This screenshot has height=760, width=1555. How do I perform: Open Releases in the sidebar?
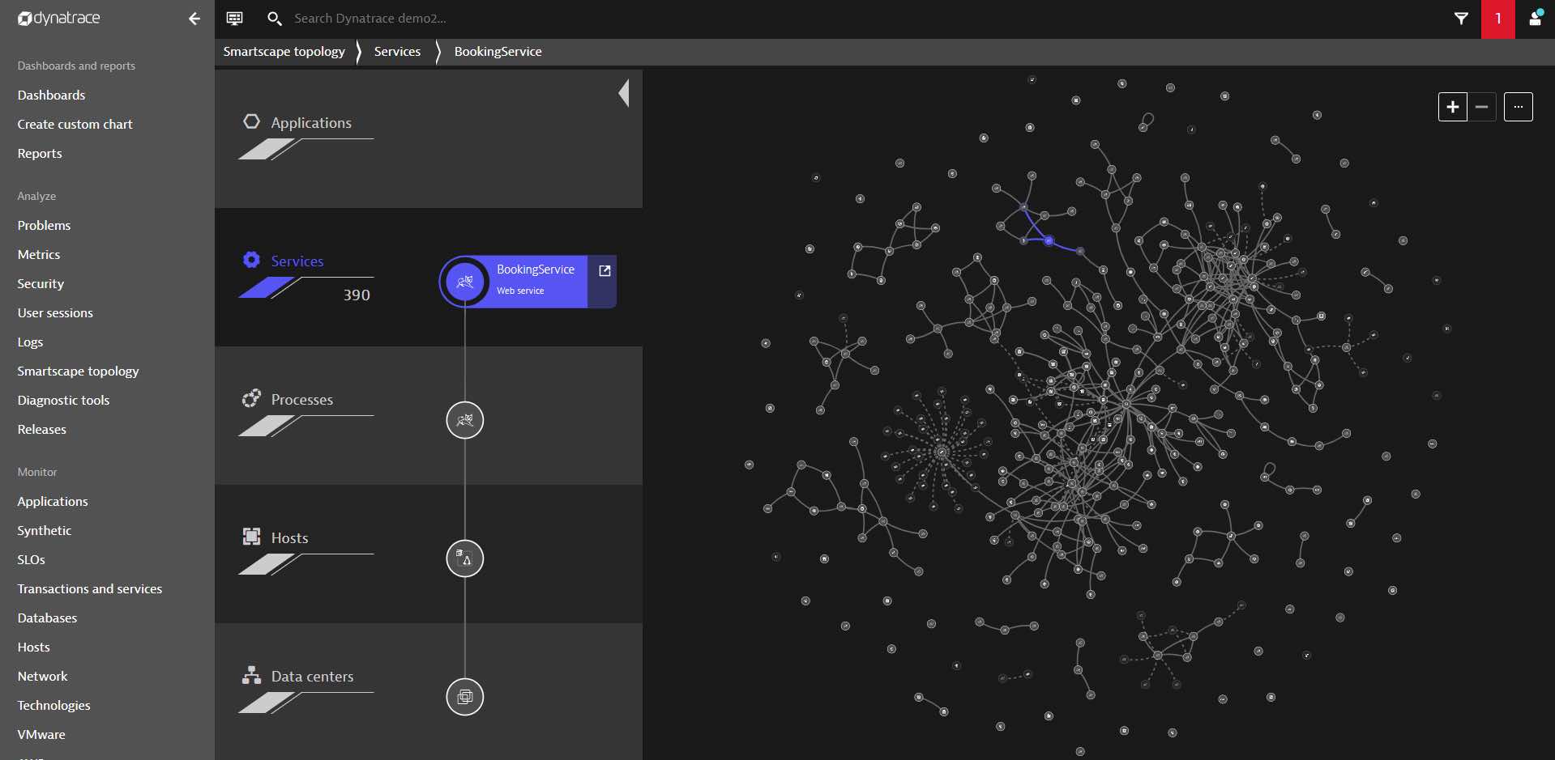42,430
